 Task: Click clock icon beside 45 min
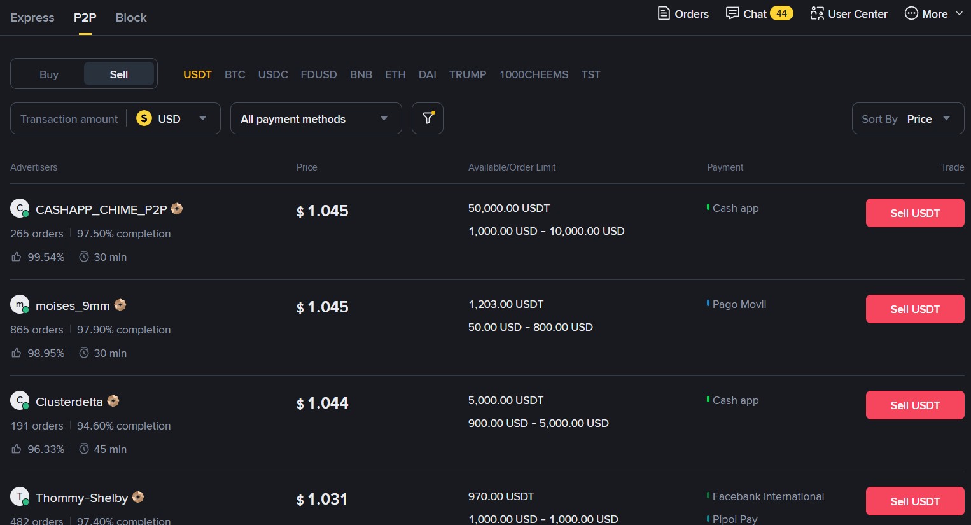click(x=84, y=449)
